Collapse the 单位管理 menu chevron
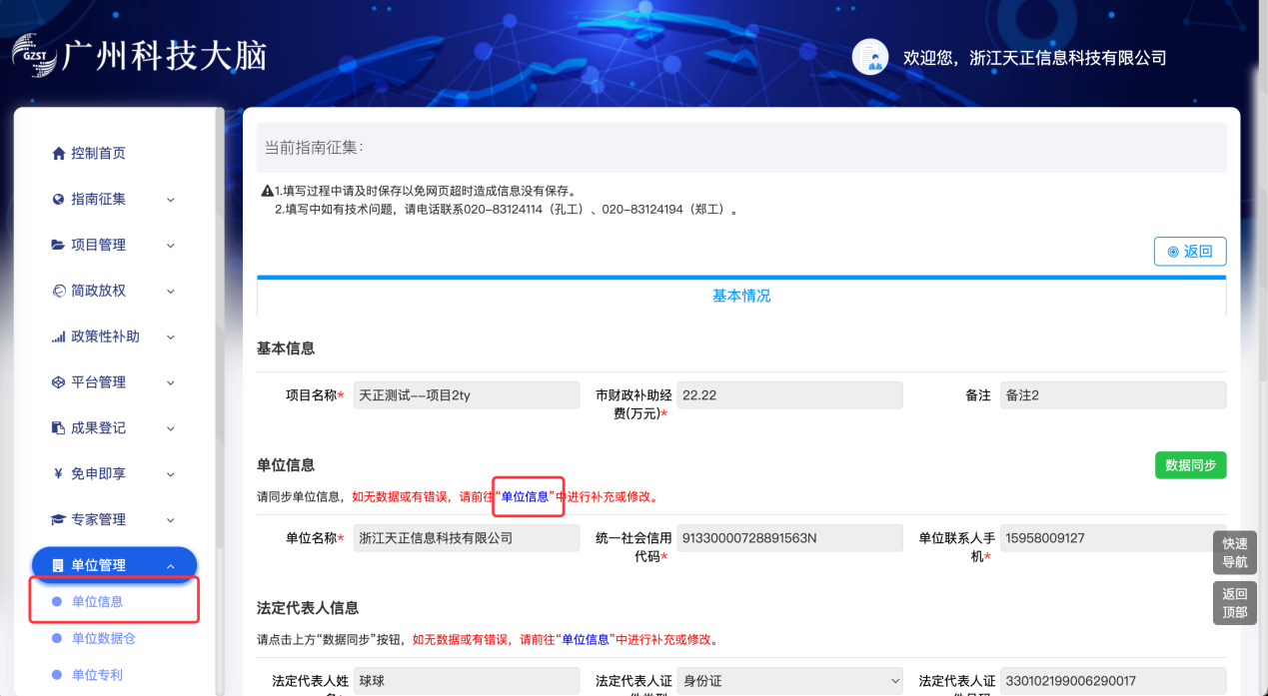This screenshot has width=1268, height=696. 170,566
